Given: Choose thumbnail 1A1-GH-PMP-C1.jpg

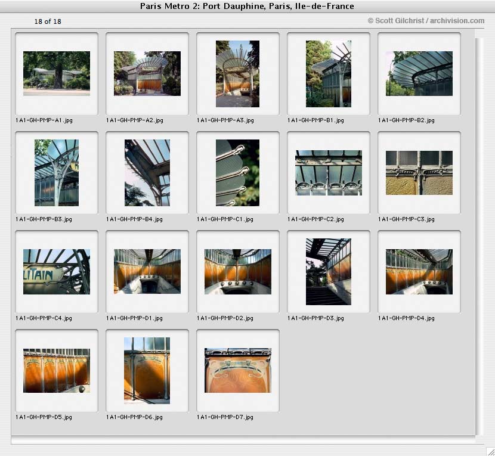Looking at the screenshot, I should [238, 173].
